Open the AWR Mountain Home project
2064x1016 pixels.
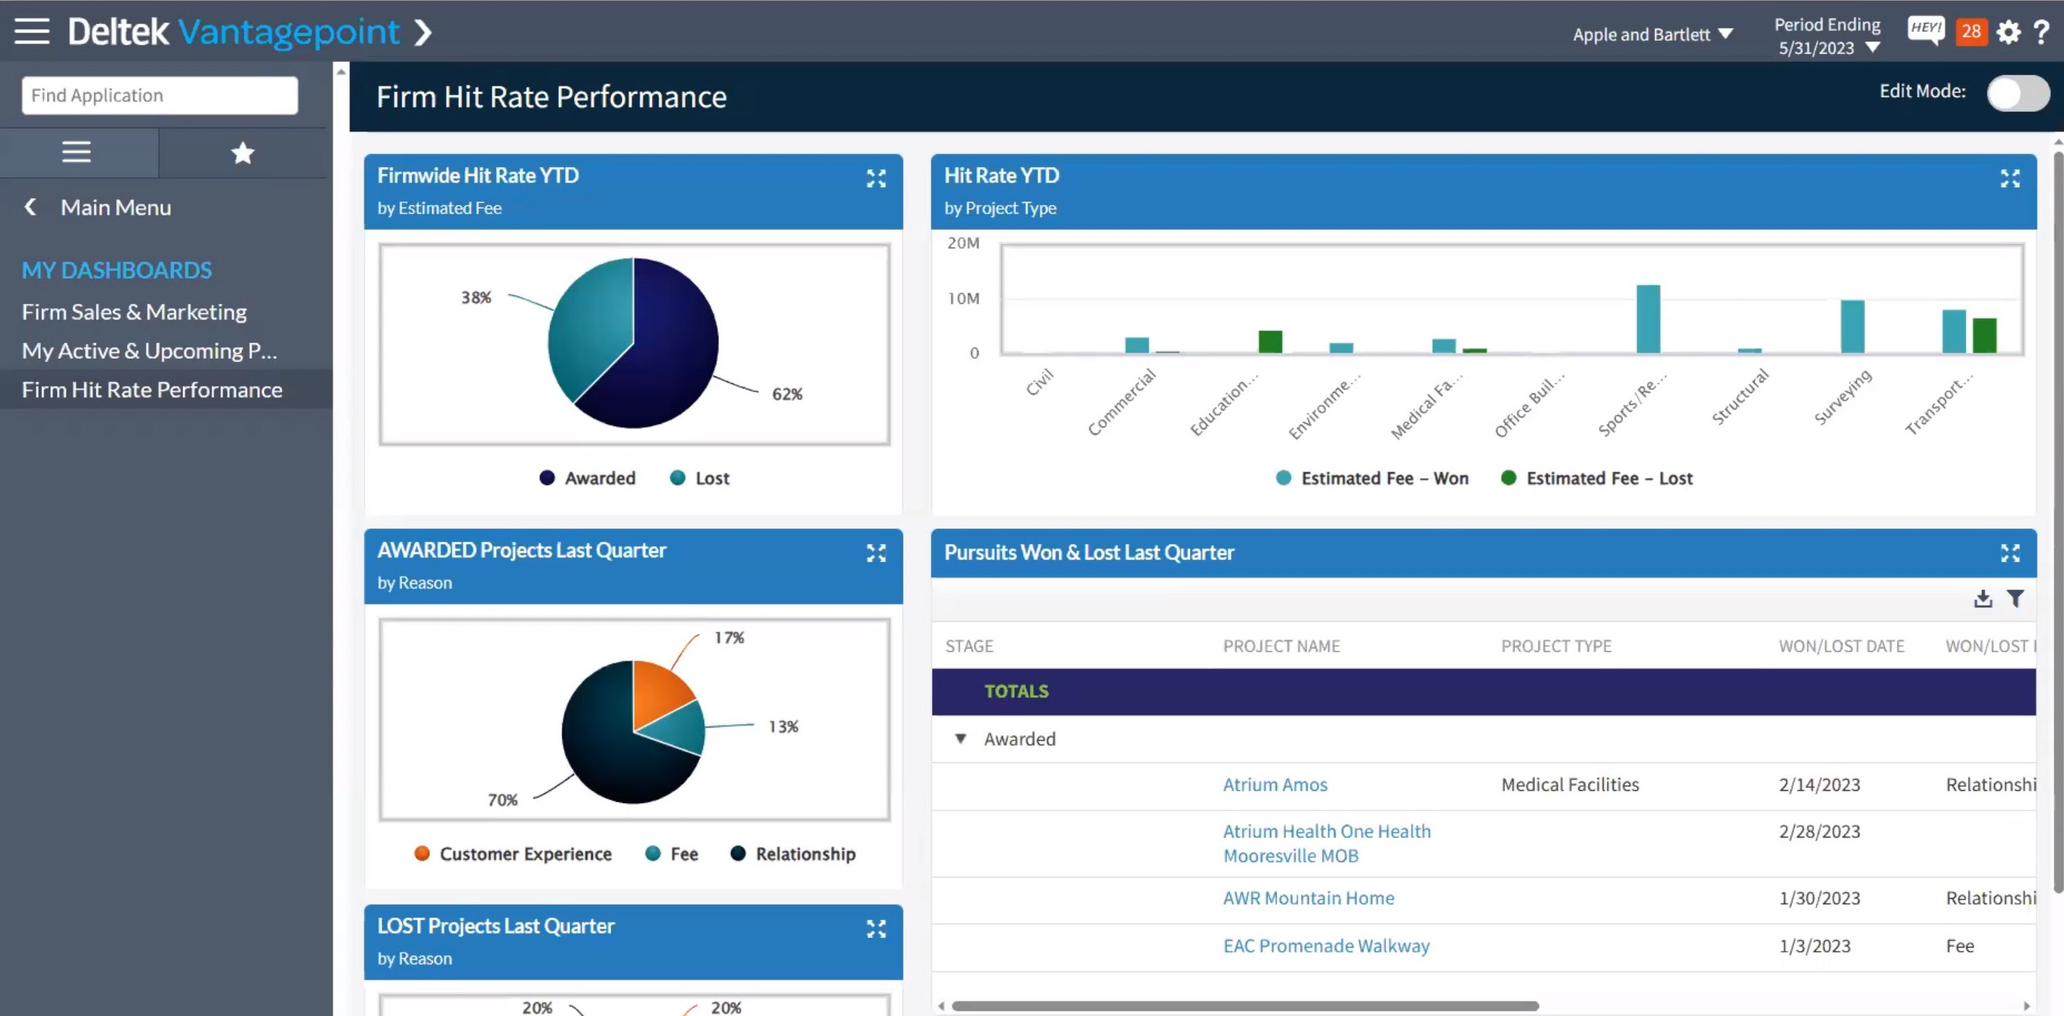click(1308, 897)
